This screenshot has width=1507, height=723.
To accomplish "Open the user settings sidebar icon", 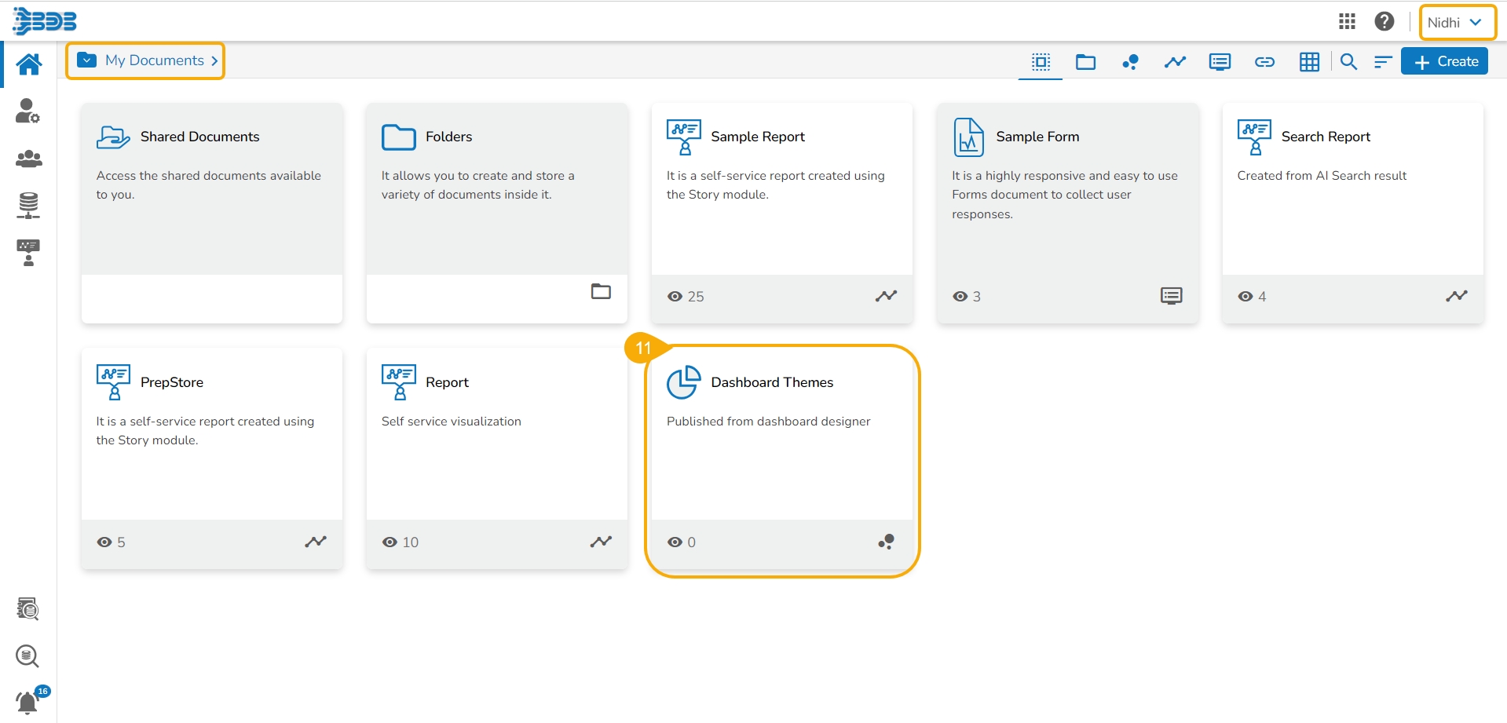I will [x=28, y=111].
